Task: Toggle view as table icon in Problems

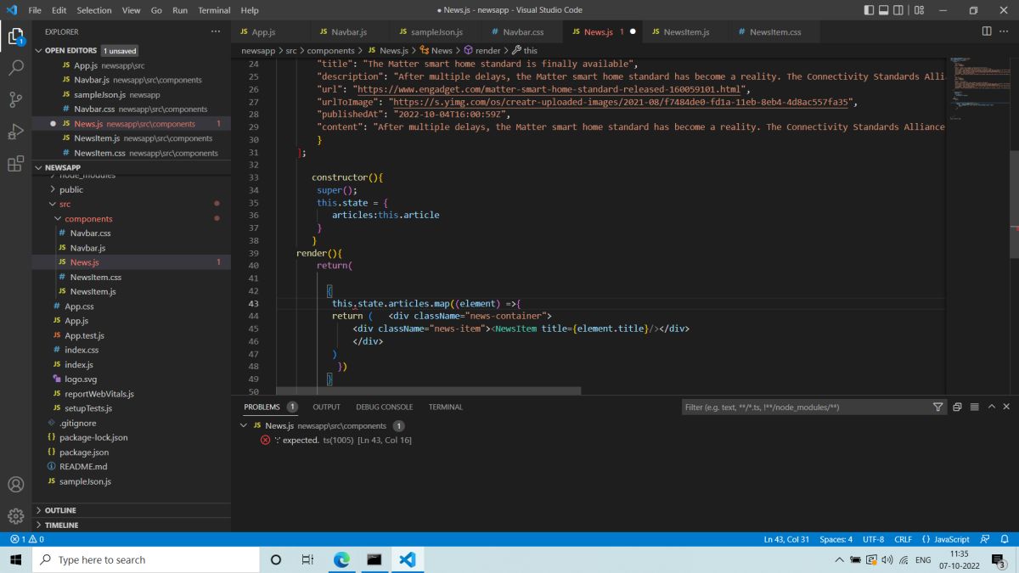Action: (x=975, y=407)
